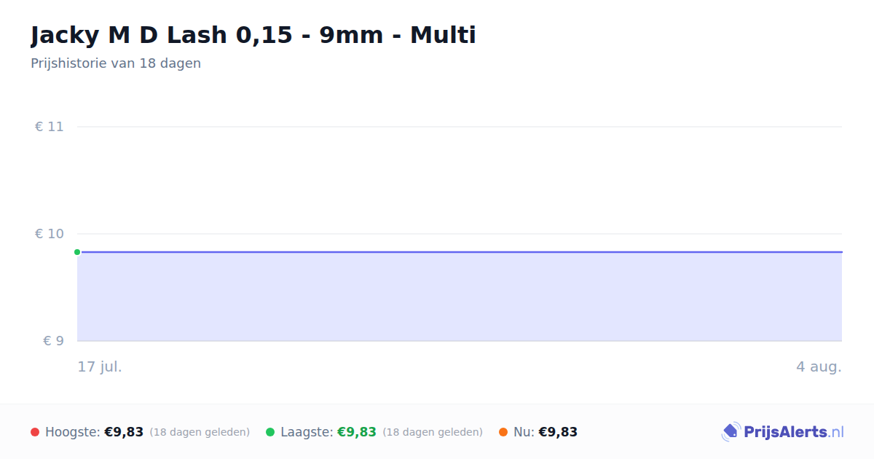
Task: Click the blue price line in chart
Action: [x=460, y=252]
